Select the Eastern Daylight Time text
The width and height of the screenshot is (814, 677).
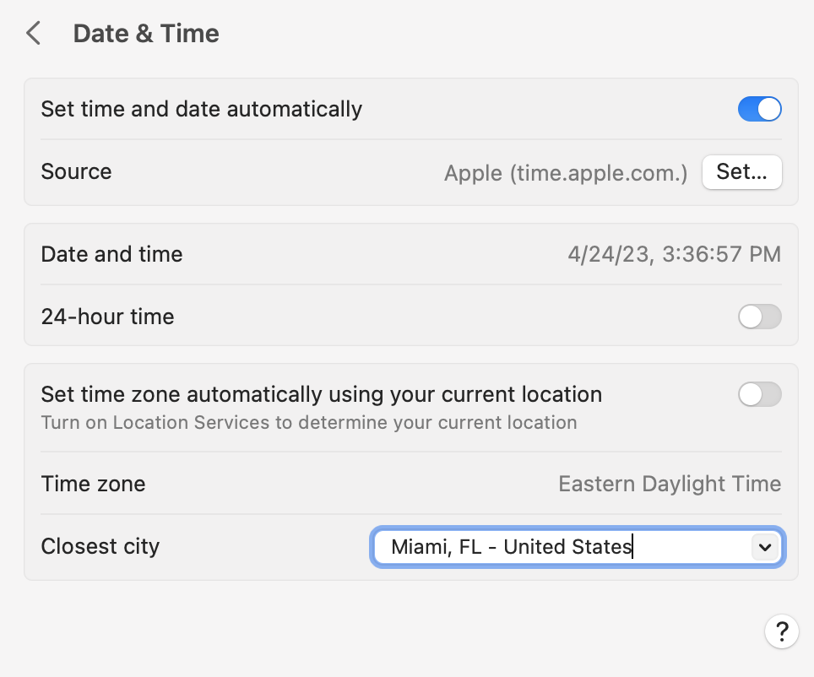[670, 485]
